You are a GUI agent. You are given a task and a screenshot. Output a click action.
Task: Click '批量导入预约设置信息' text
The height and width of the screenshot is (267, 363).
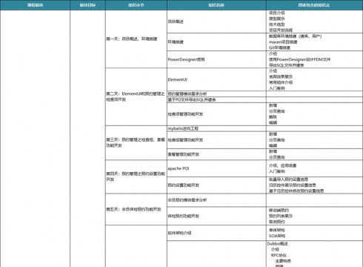click(x=288, y=179)
